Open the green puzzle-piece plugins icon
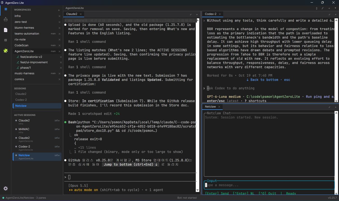 coord(6,51)
